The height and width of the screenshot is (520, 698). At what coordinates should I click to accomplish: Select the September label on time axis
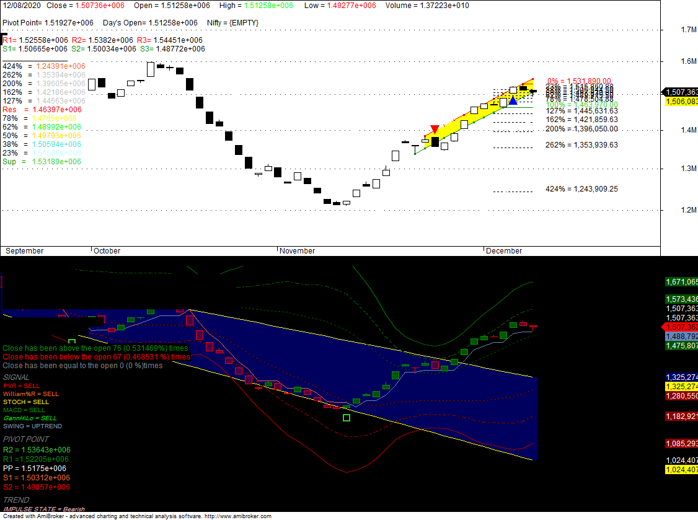tap(24, 251)
